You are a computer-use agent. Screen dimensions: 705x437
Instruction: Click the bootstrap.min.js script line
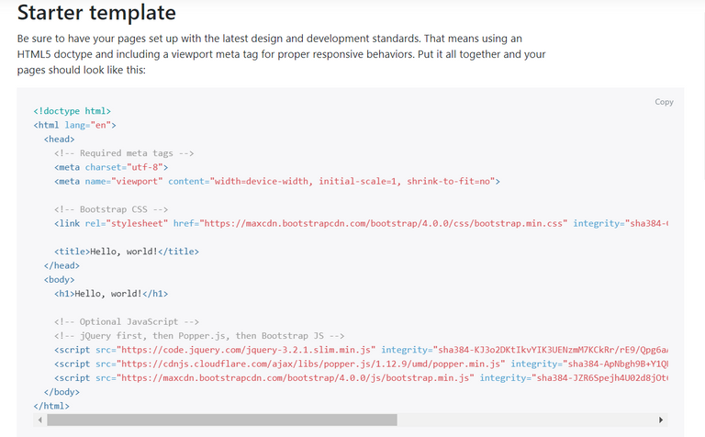pos(361,378)
